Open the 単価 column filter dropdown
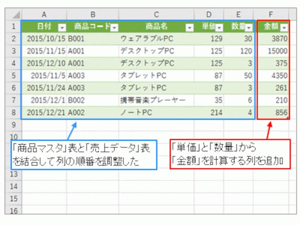This screenshot has width=300, height=225. tap(219, 28)
